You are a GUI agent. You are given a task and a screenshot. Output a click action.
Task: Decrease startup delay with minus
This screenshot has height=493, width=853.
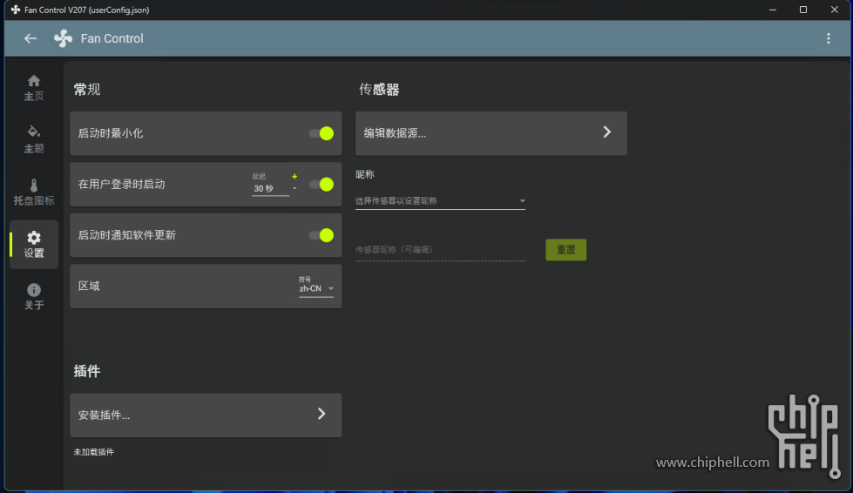click(294, 188)
